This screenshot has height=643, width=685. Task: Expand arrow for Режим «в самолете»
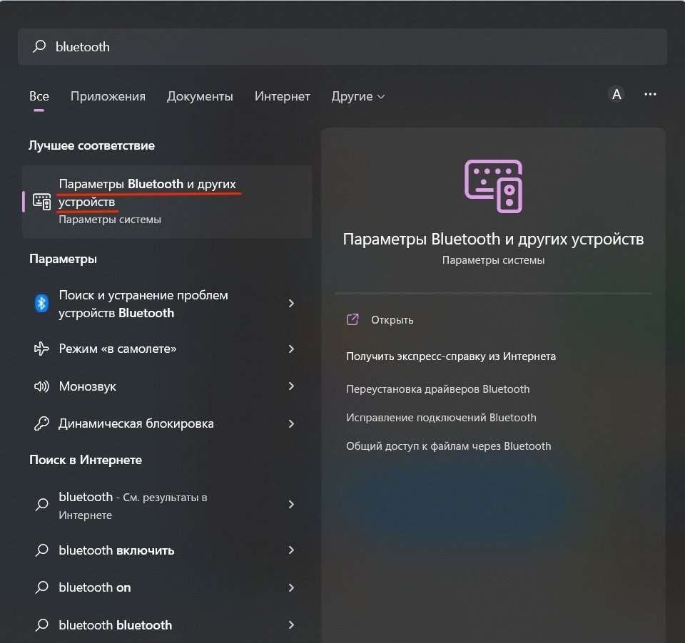291,349
